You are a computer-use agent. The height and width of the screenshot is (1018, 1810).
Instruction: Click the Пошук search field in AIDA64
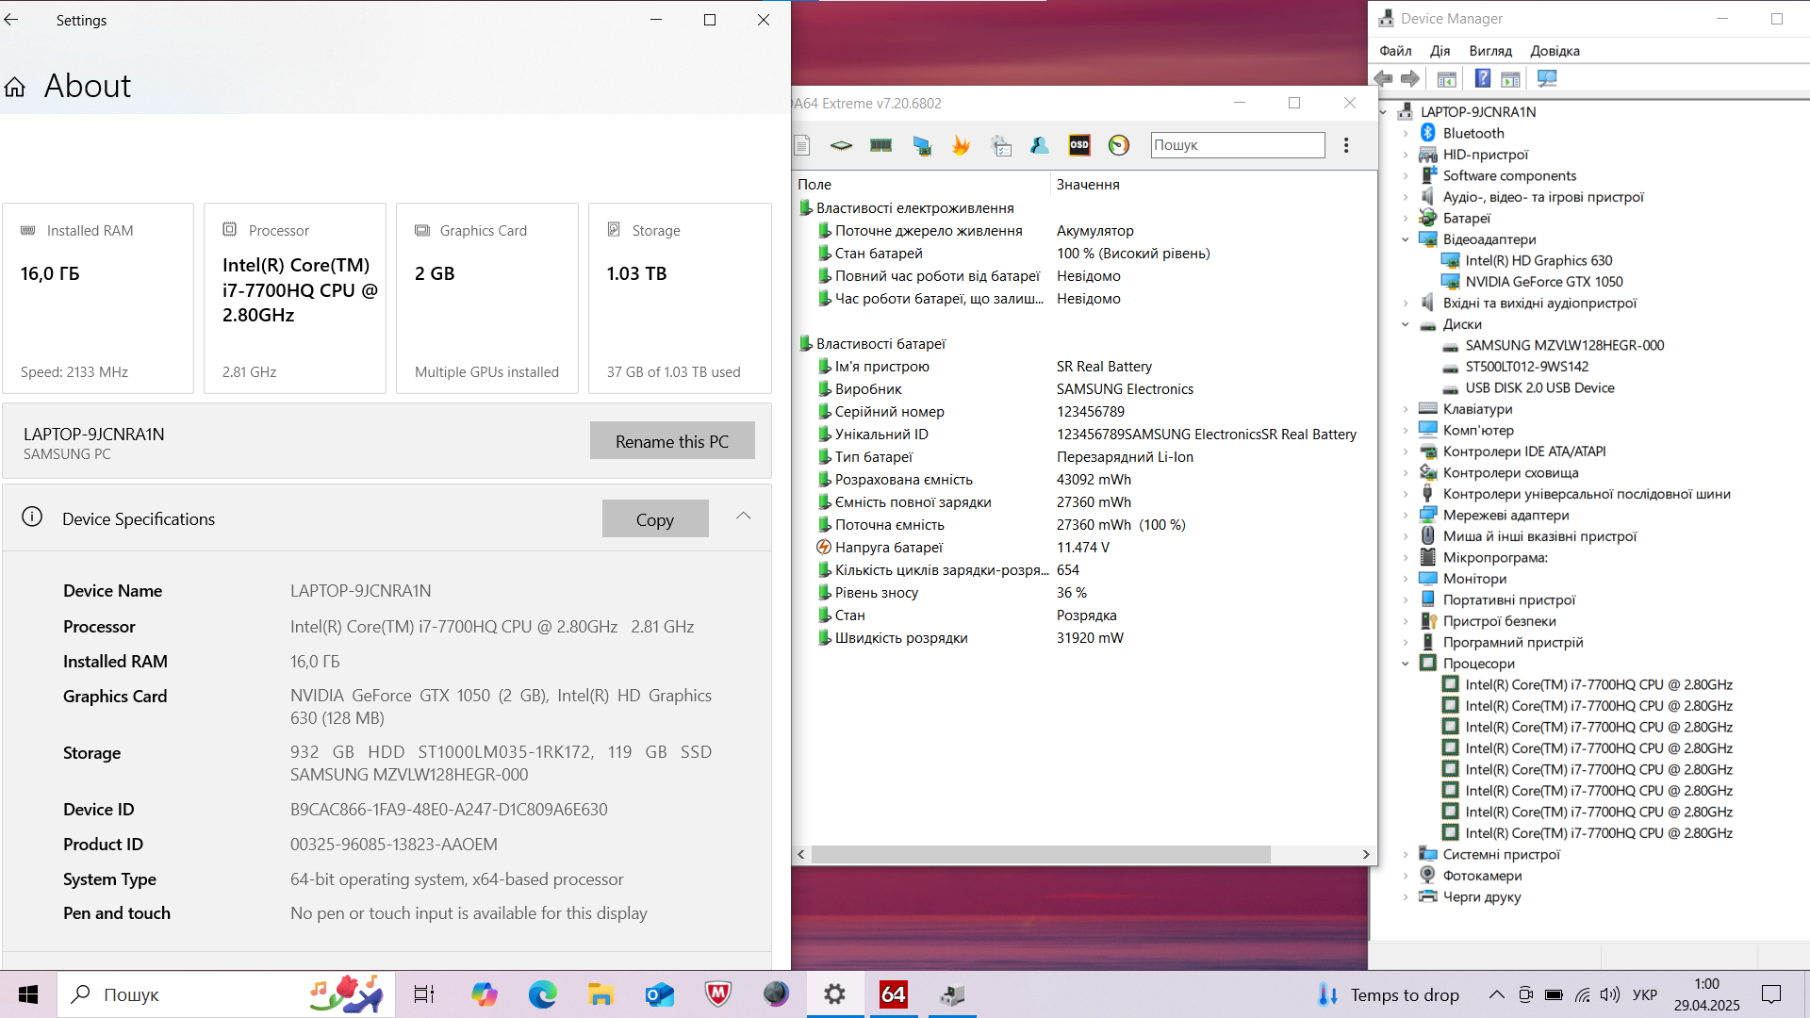click(x=1238, y=145)
